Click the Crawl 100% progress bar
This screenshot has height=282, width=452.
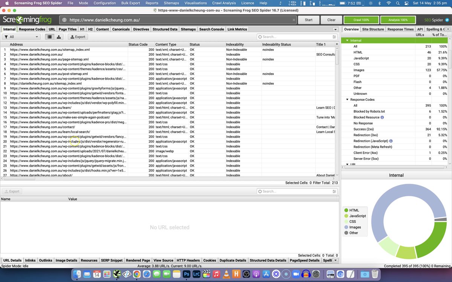[x=361, y=20]
